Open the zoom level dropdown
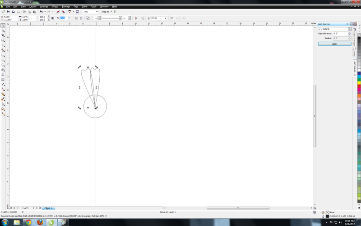The image size is (361, 226). [x=97, y=12]
